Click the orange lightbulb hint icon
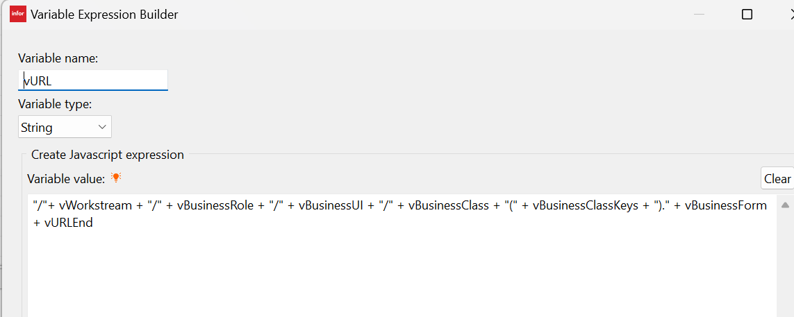The image size is (794, 317). (x=117, y=178)
